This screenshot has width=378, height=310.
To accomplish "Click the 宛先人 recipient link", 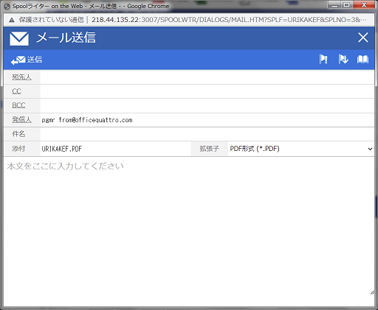I will tap(21, 77).
